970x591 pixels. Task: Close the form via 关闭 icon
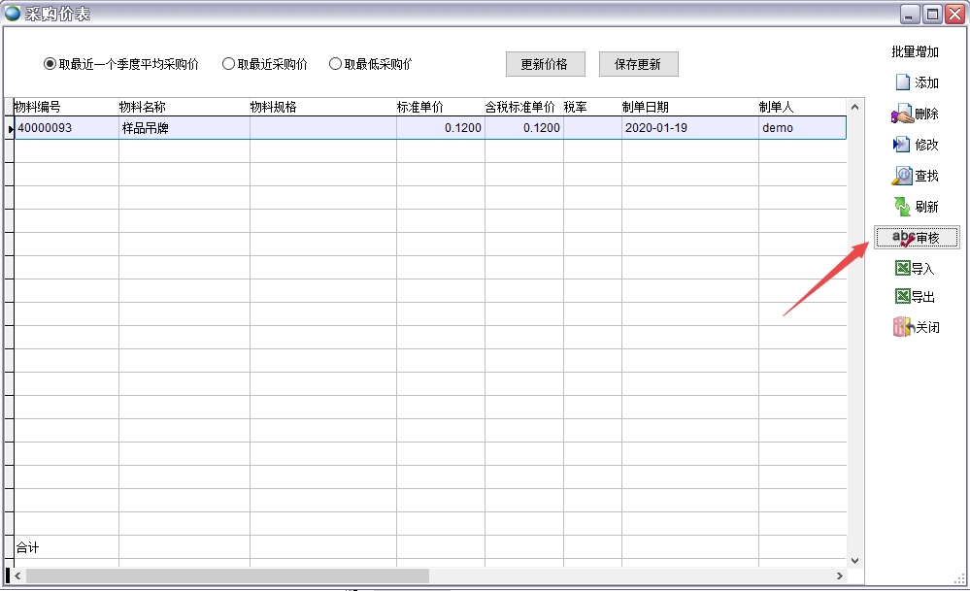click(916, 327)
